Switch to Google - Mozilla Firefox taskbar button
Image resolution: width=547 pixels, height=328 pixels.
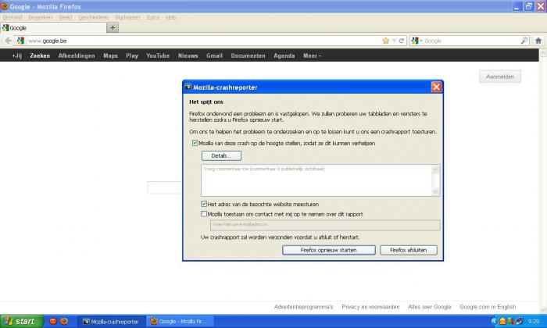pyautogui.click(x=180, y=322)
